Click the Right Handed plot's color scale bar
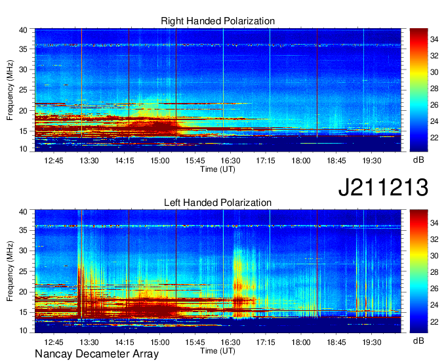 click(x=418, y=90)
